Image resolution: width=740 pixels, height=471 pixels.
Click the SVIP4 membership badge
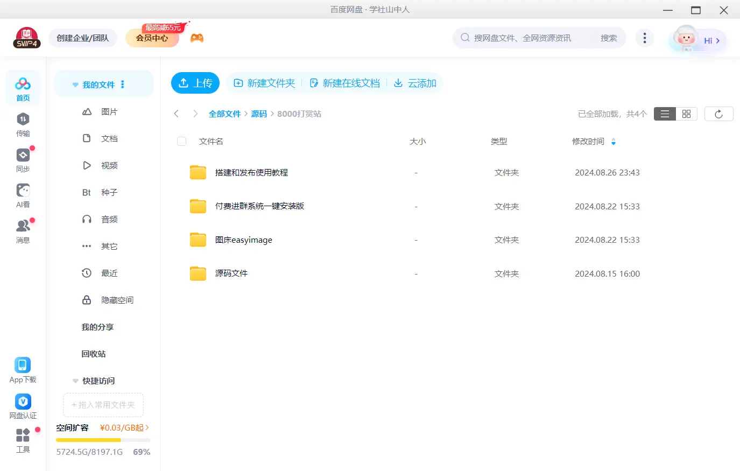pos(27,37)
